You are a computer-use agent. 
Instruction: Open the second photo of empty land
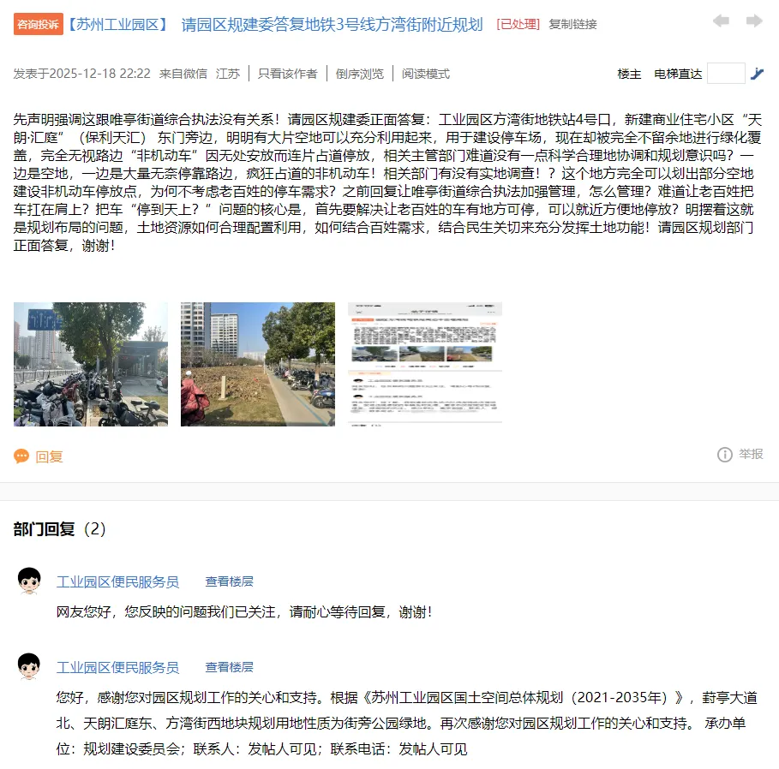pyautogui.click(x=258, y=365)
